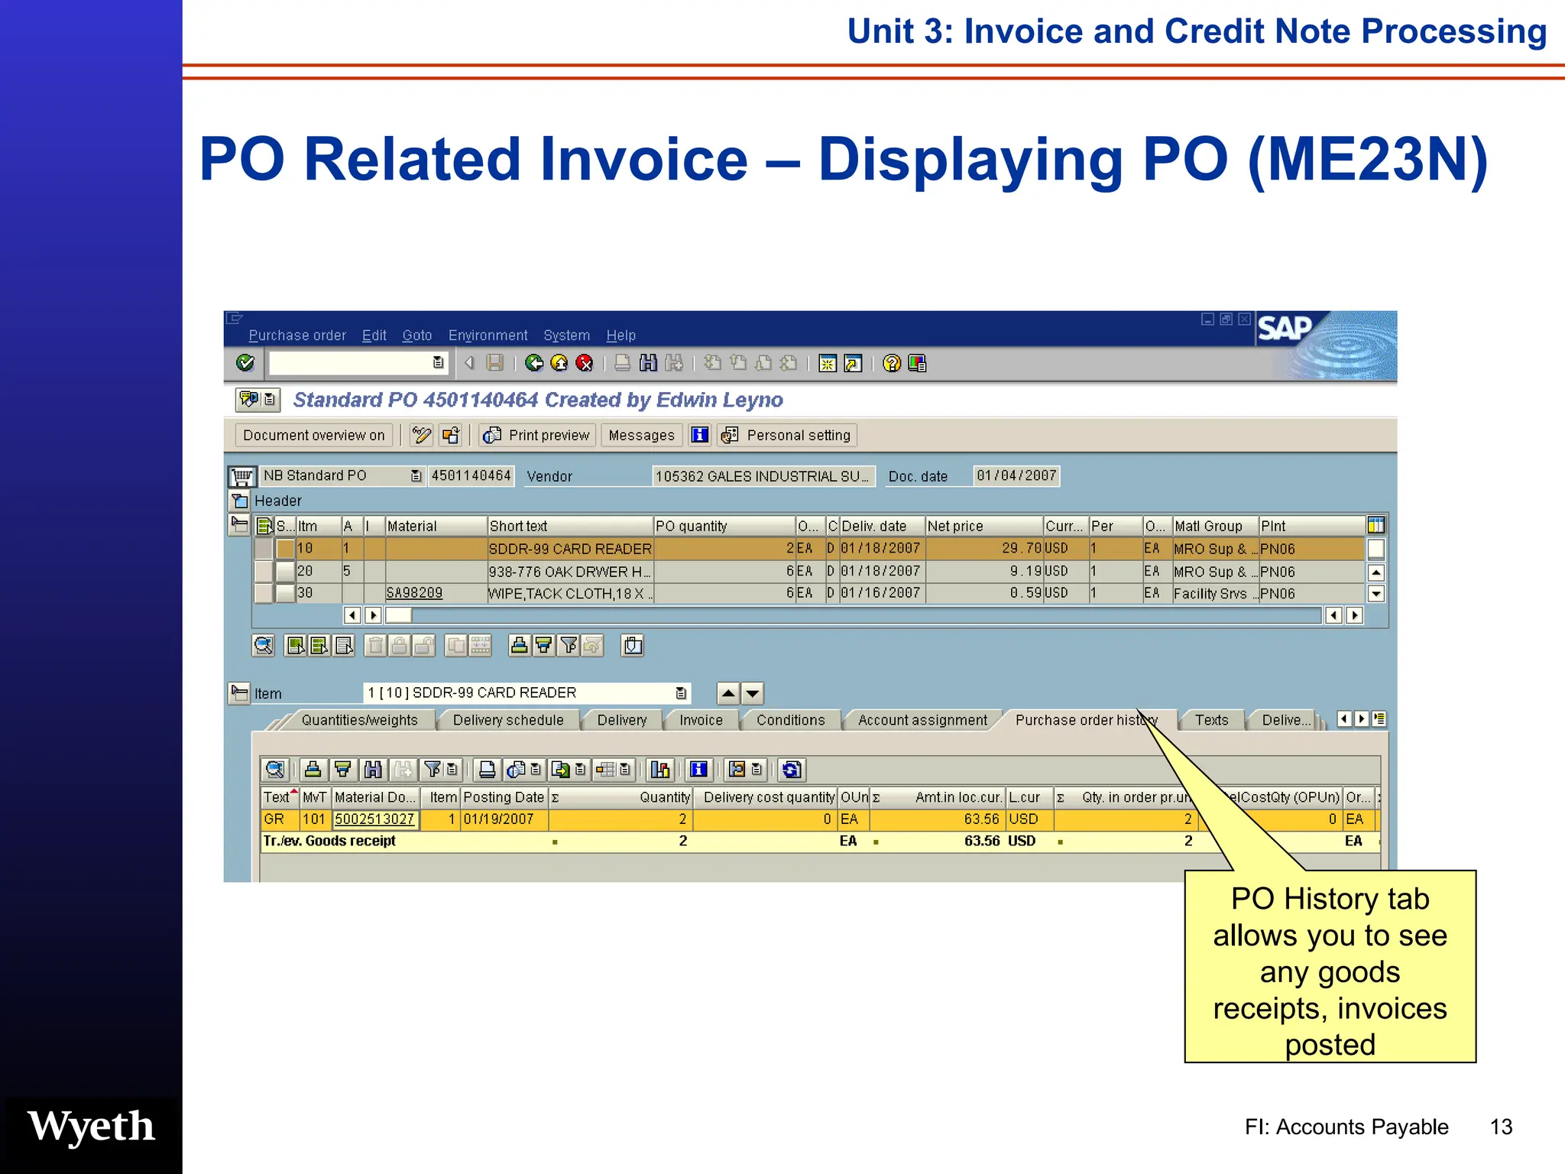Click the Sort descending icon below the item table
Image resolution: width=1565 pixels, height=1174 pixels.
click(x=543, y=646)
